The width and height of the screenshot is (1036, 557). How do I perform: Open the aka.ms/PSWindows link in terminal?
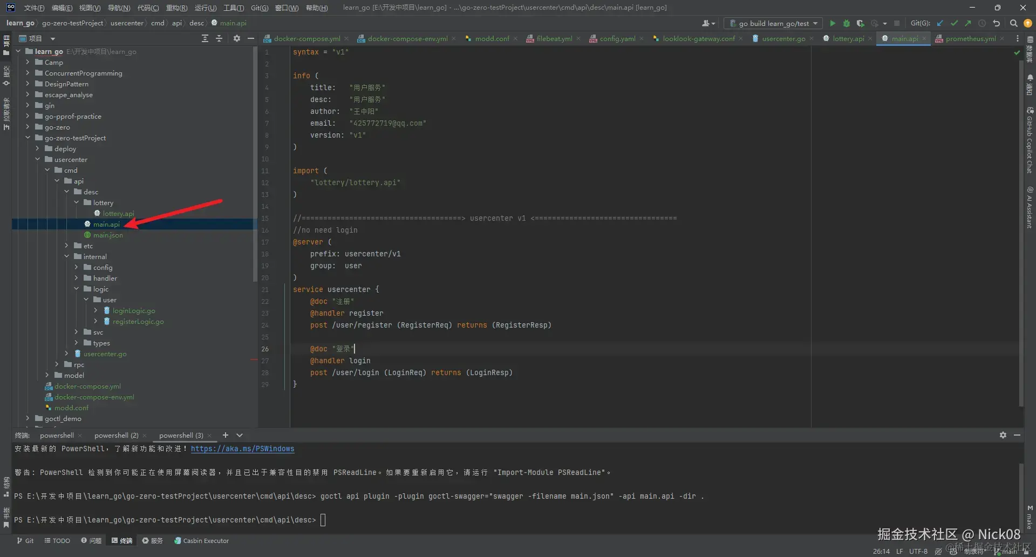click(x=242, y=449)
